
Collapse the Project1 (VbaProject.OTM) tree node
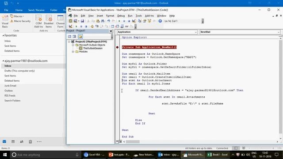(x=69, y=42)
